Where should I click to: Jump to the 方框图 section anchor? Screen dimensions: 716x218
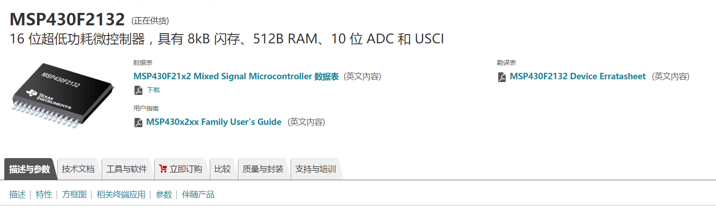point(74,194)
